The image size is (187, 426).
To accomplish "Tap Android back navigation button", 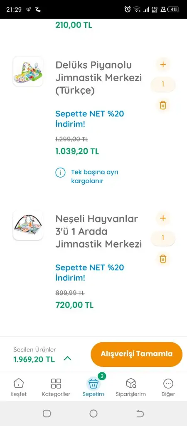I will [140, 414].
